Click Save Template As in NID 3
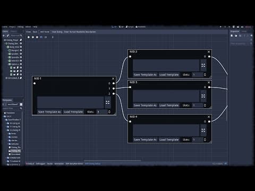The image size is (255, 191). click(x=145, y=105)
